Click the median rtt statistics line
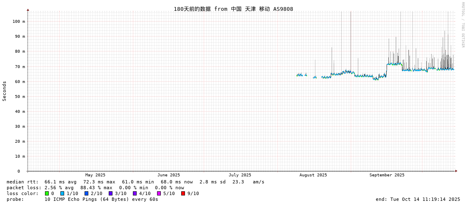This screenshot has width=467, height=205. click(x=135, y=182)
